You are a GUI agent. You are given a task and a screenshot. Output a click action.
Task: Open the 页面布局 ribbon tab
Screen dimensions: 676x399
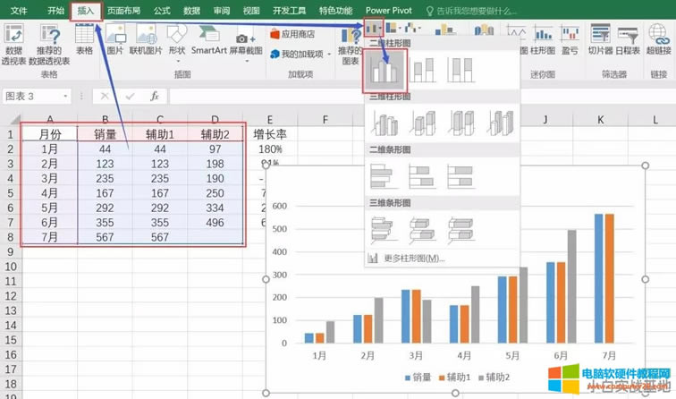(x=124, y=11)
